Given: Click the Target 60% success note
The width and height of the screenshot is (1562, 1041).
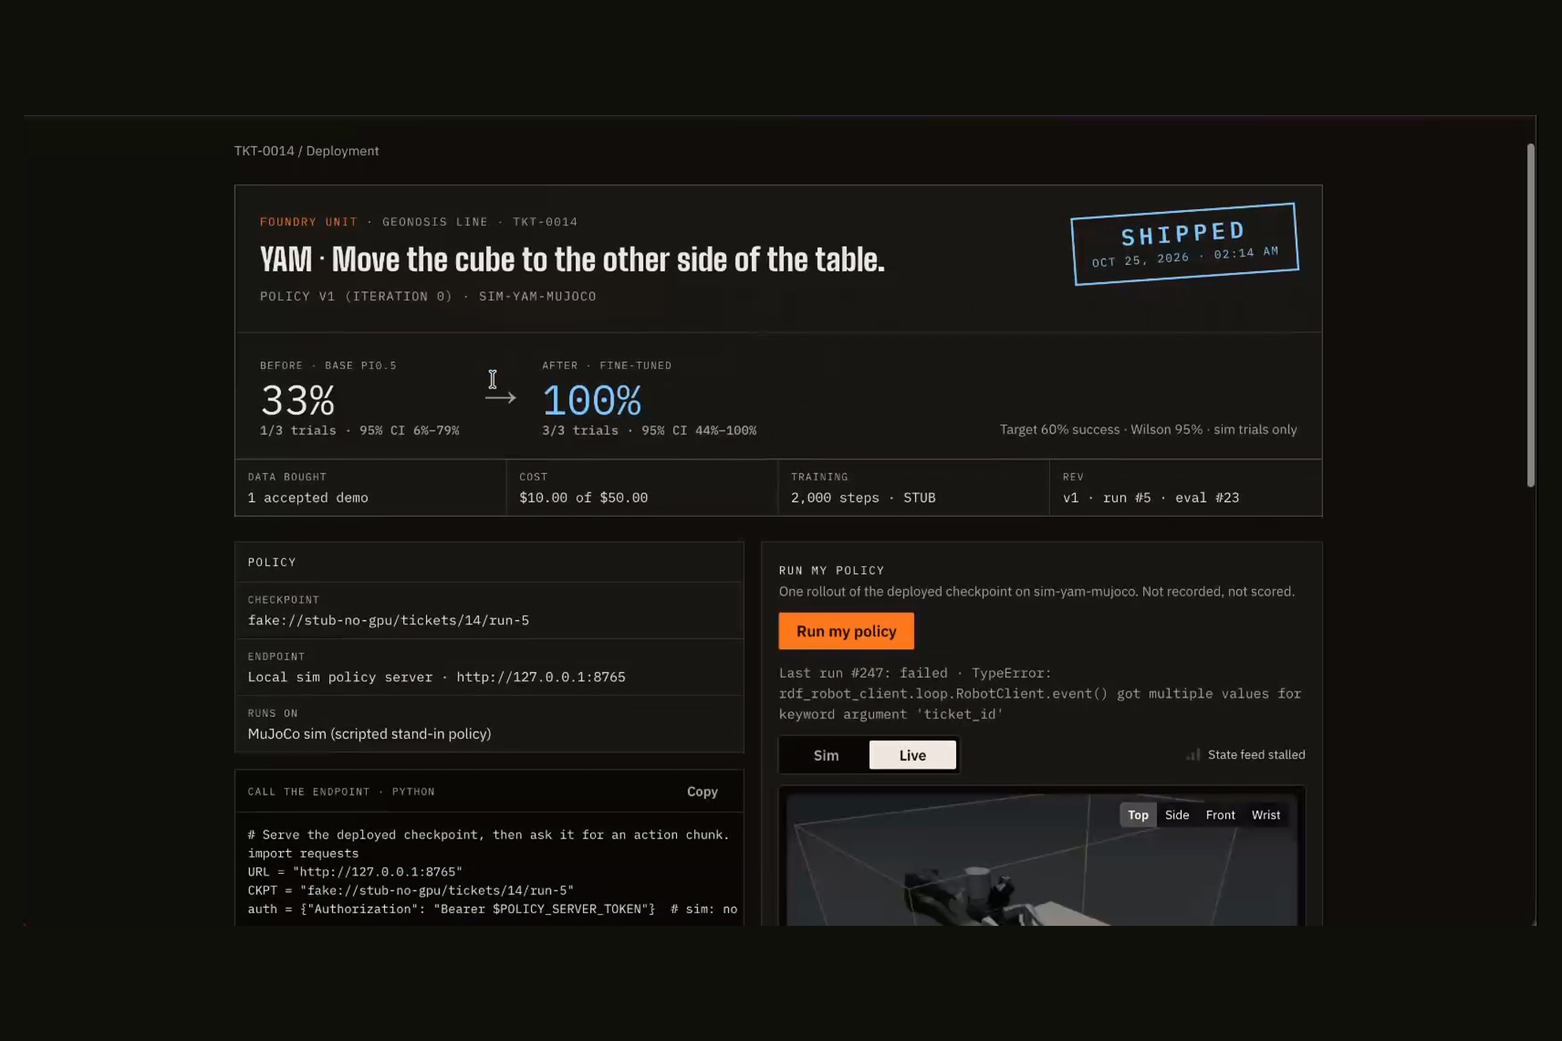Looking at the screenshot, I should [1148, 429].
